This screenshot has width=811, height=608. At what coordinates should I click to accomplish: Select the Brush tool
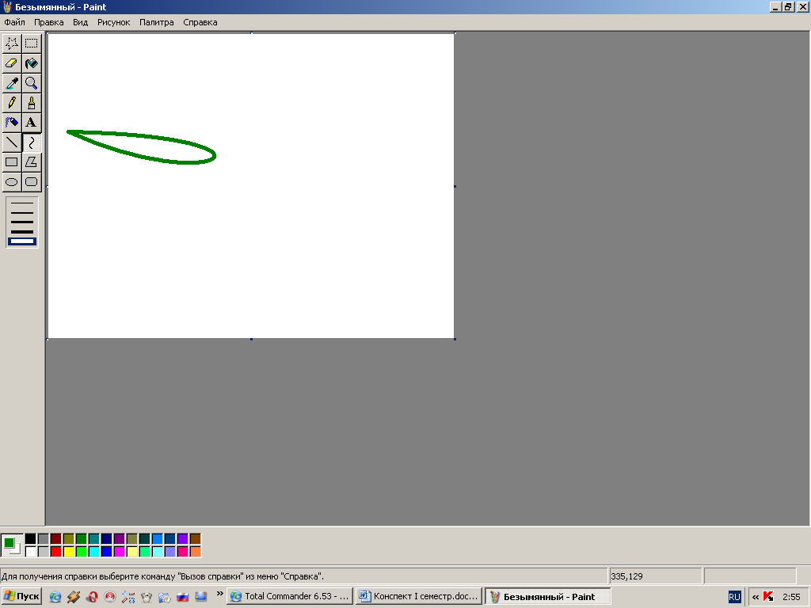[x=32, y=102]
